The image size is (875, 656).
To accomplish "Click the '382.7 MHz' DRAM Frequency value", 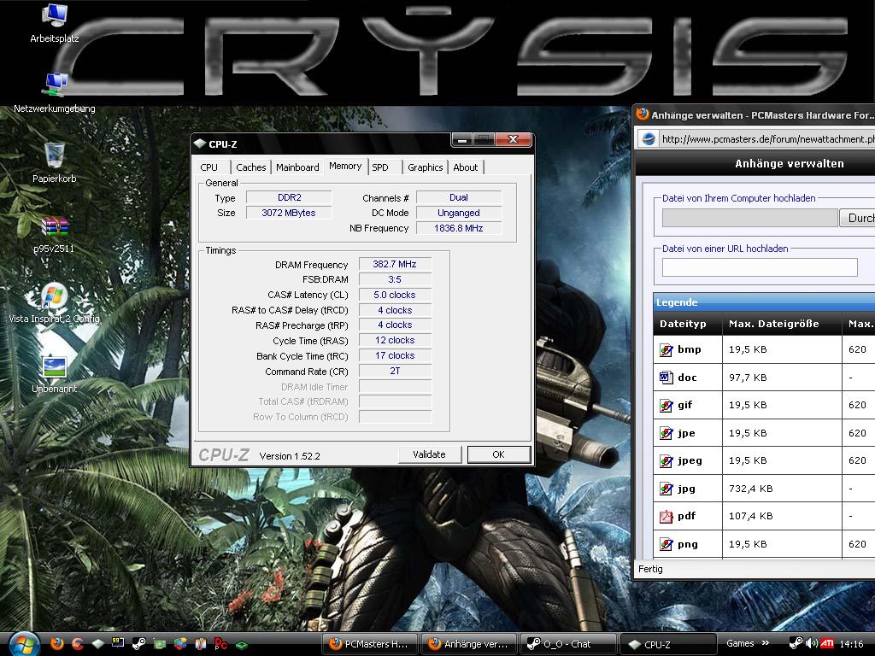I will coord(395,265).
